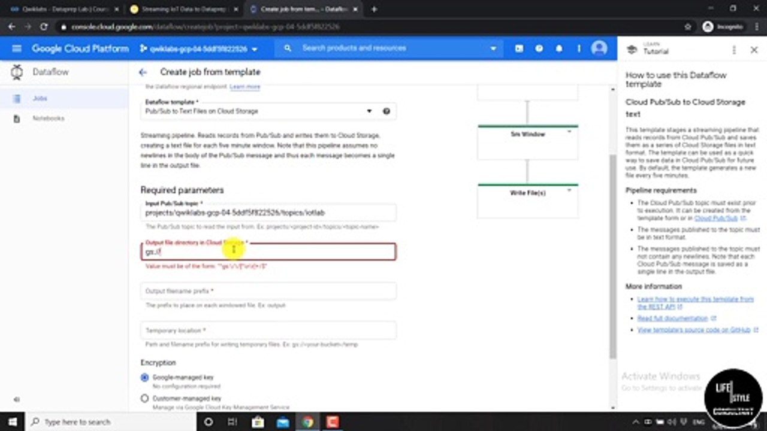Select the Create job from template tab

303,9
